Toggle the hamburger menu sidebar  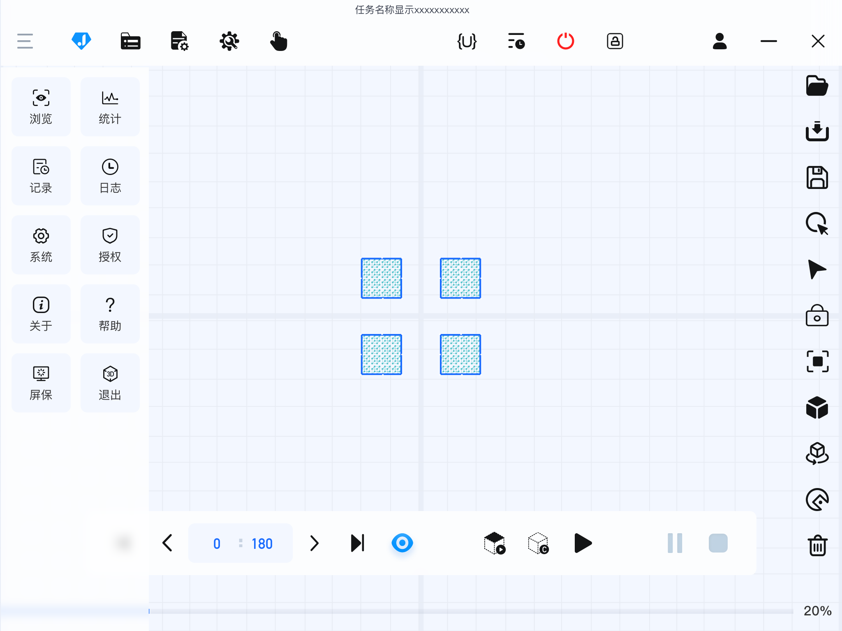[x=25, y=41]
